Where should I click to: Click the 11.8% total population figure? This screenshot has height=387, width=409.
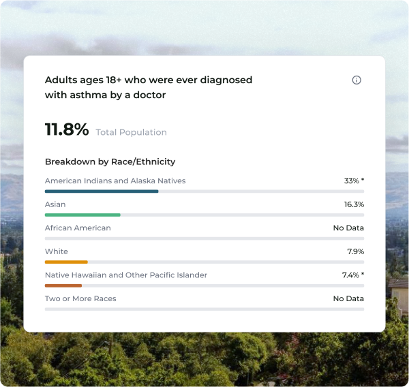coord(67,129)
